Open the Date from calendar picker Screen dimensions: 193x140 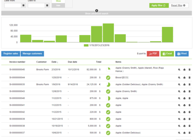pyautogui.click(x=23, y=6)
